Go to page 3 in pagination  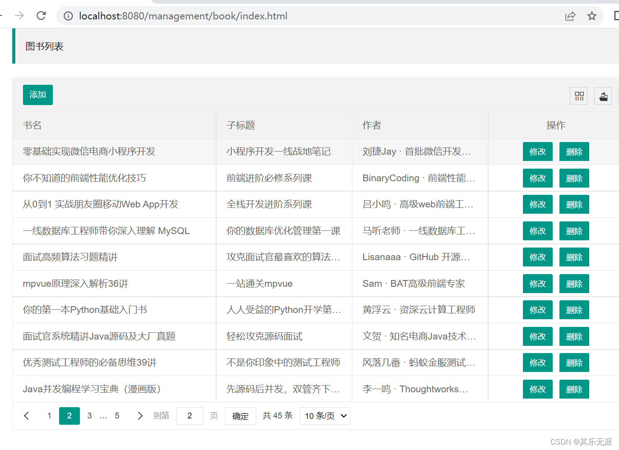pyautogui.click(x=89, y=416)
